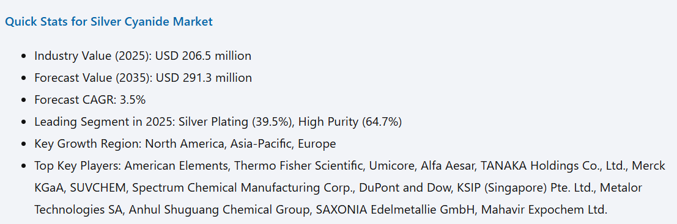The image size is (677, 224).
Task: Click the Quick Stats for Silver Cyanide Market heading
Action: 109,21
